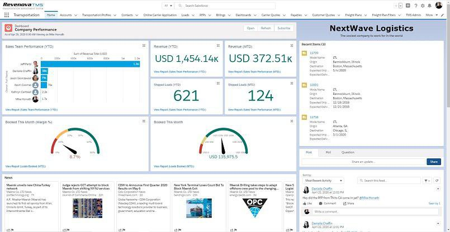
Task: Open the global actions plus icon
Action: [x=408, y=6]
